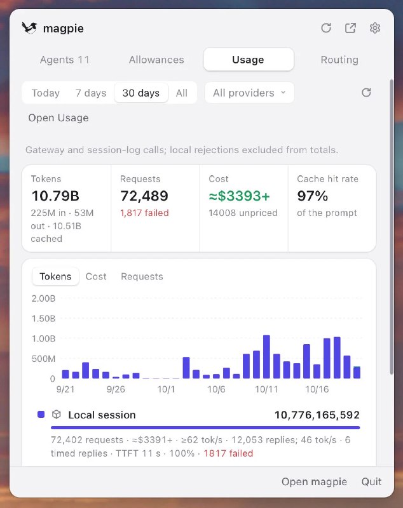403x508 pixels.
Task: Click the ≈$3393+ cost value
Action: pos(239,196)
